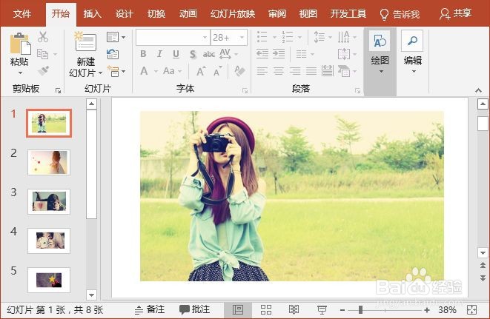Switch to the 动画 tab
The width and height of the screenshot is (490, 319).
coord(188,14)
